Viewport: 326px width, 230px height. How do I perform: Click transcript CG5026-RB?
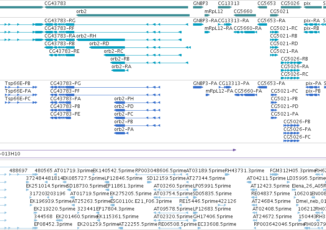pyautogui.click(x=292, y=63)
